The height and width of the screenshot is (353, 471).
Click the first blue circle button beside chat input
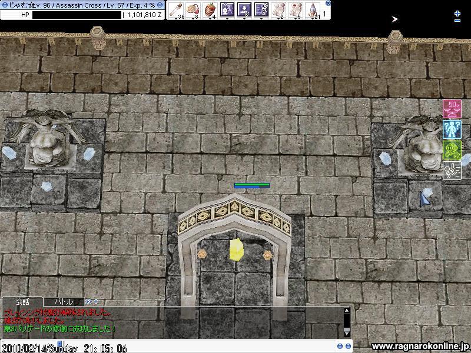(x=340, y=346)
